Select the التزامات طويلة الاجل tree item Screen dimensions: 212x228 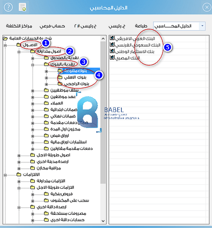click(x=55, y=187)
